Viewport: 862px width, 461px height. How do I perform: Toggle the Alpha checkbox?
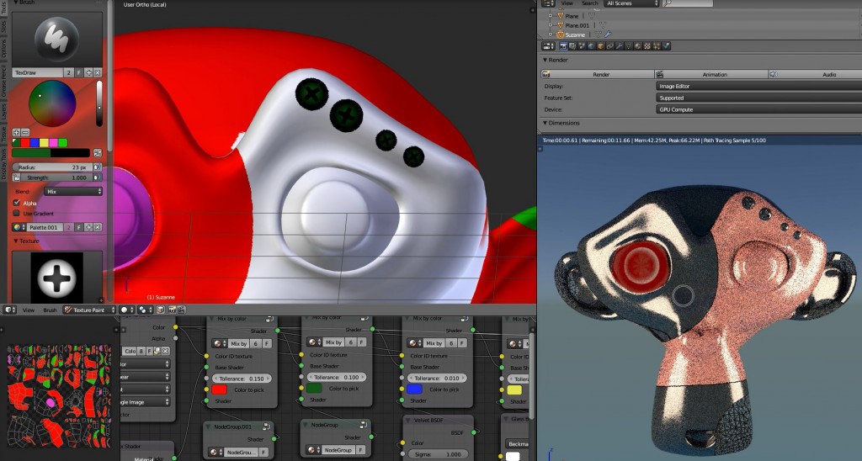coord(17,203)
